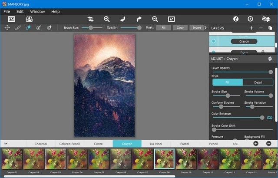
Task: Click the Layer Opacity slider handle
Action: coord(271,72)
